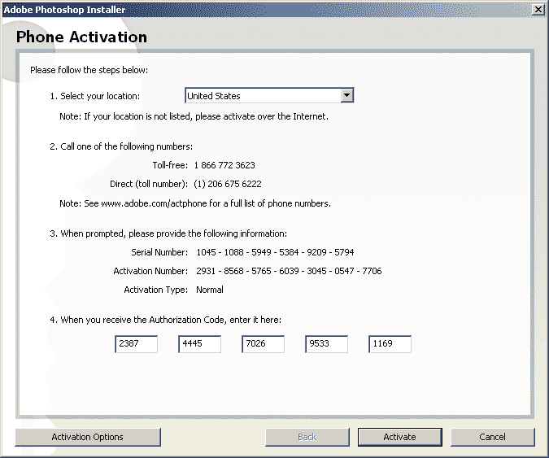Click the Activate button
The image size is (549, 458).
(400, 437)
